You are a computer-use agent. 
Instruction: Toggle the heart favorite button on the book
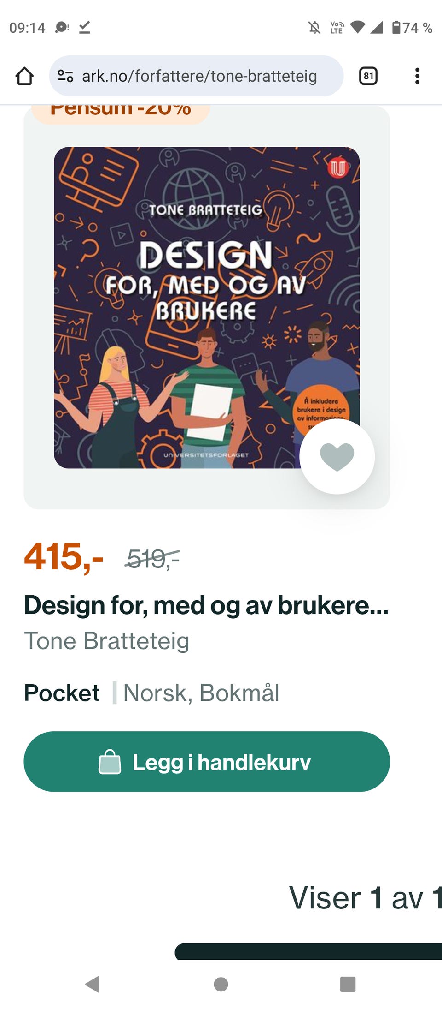(x=337, y=456)
